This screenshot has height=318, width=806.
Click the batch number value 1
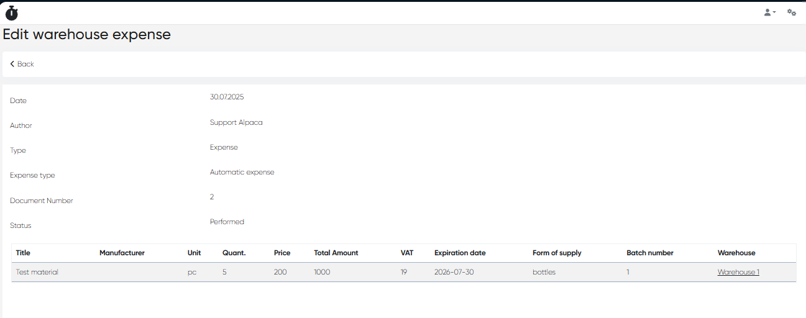[628, 272]
